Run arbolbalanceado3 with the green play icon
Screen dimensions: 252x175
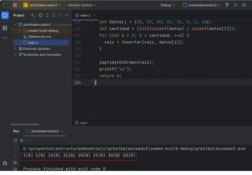(x=235, y=5)
